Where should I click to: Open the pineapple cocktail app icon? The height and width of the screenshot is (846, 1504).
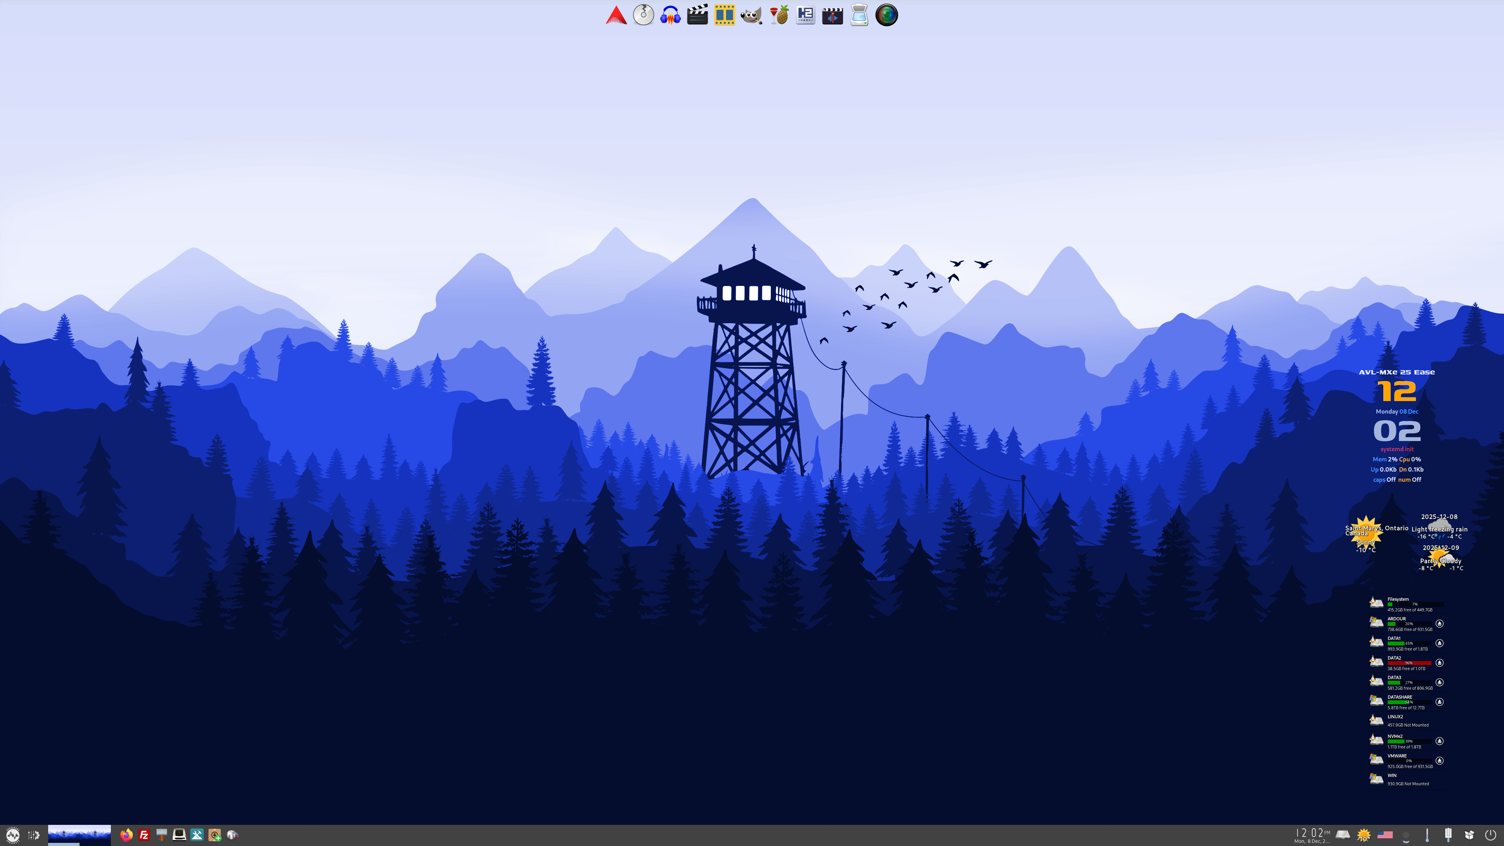click(778, 15)
